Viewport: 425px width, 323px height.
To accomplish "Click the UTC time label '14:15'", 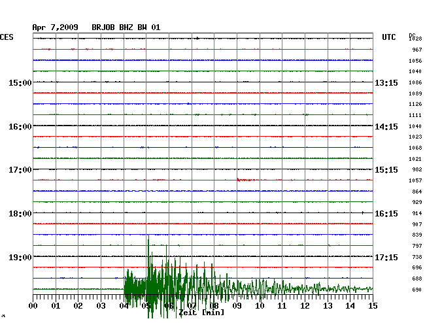I will click(386, 127).
